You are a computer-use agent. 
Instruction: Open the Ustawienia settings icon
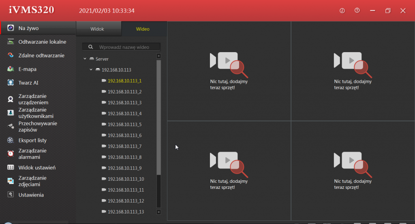11,195
